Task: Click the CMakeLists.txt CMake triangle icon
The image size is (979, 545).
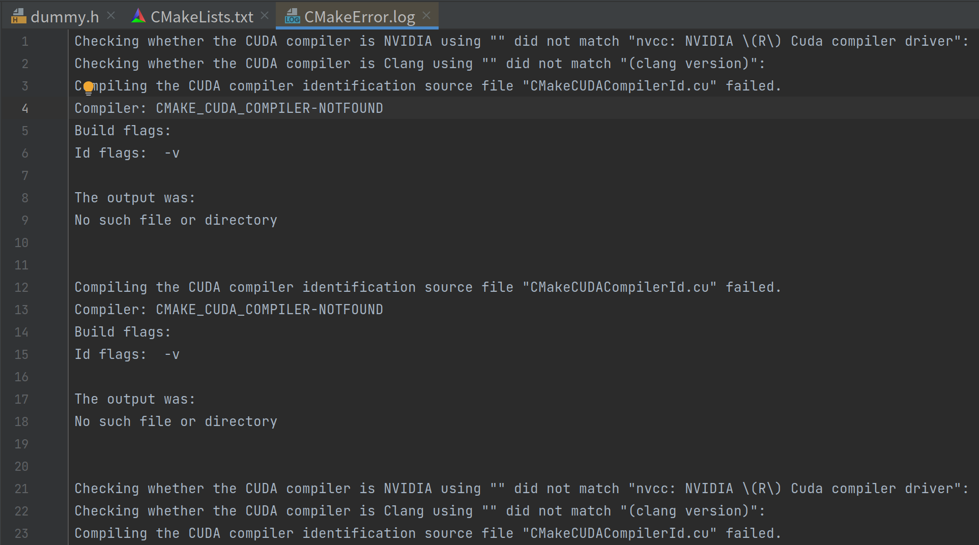Action: [138, 16]
